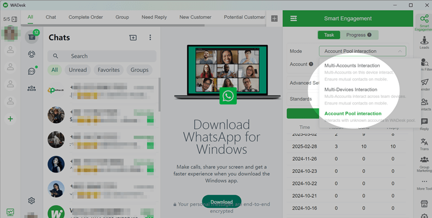Open WhatsApp settings gear icon
432x218 pixels.
coord(31,201)
